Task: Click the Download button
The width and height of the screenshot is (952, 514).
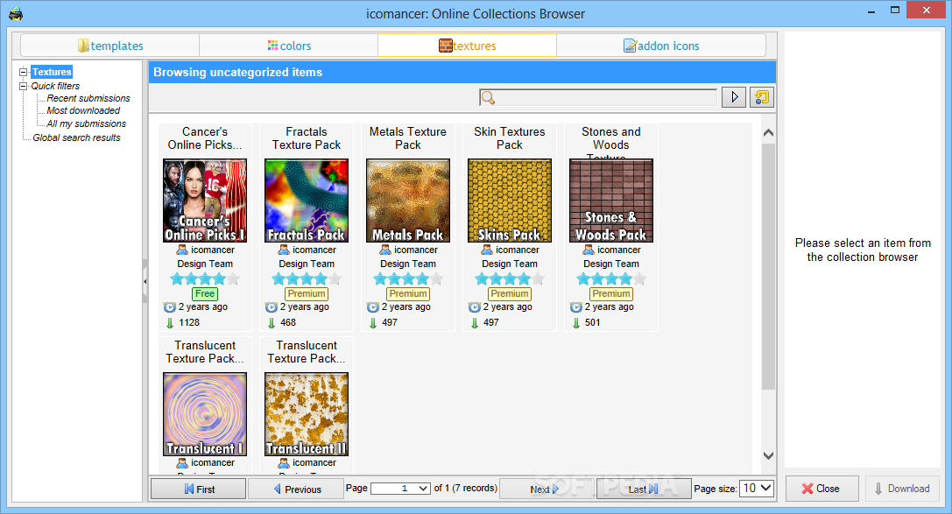Action: (x=902, y=489)
